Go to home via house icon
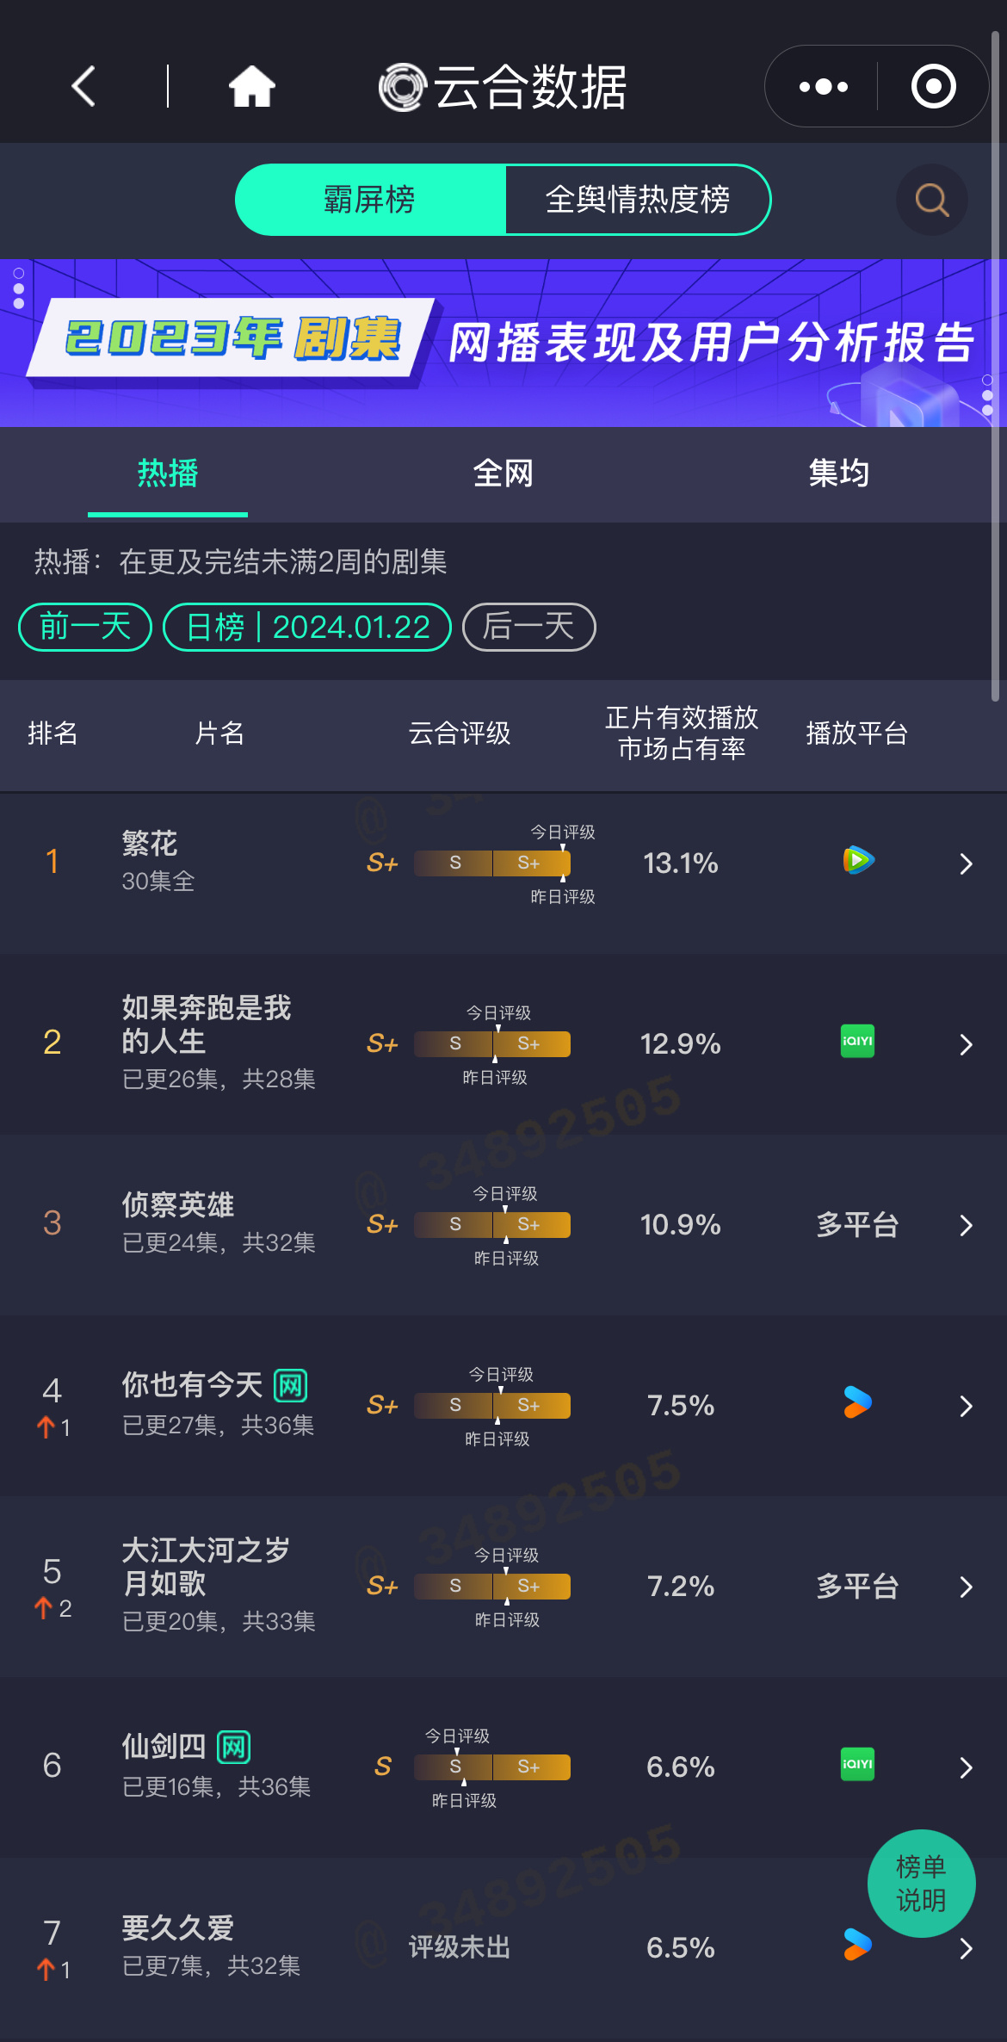The width and height of the screenshot is (1007, 2042). [251, 86]
